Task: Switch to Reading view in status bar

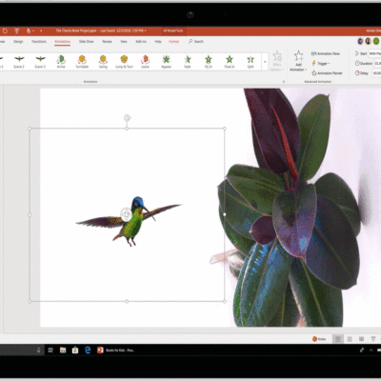Action: point(361,339)
